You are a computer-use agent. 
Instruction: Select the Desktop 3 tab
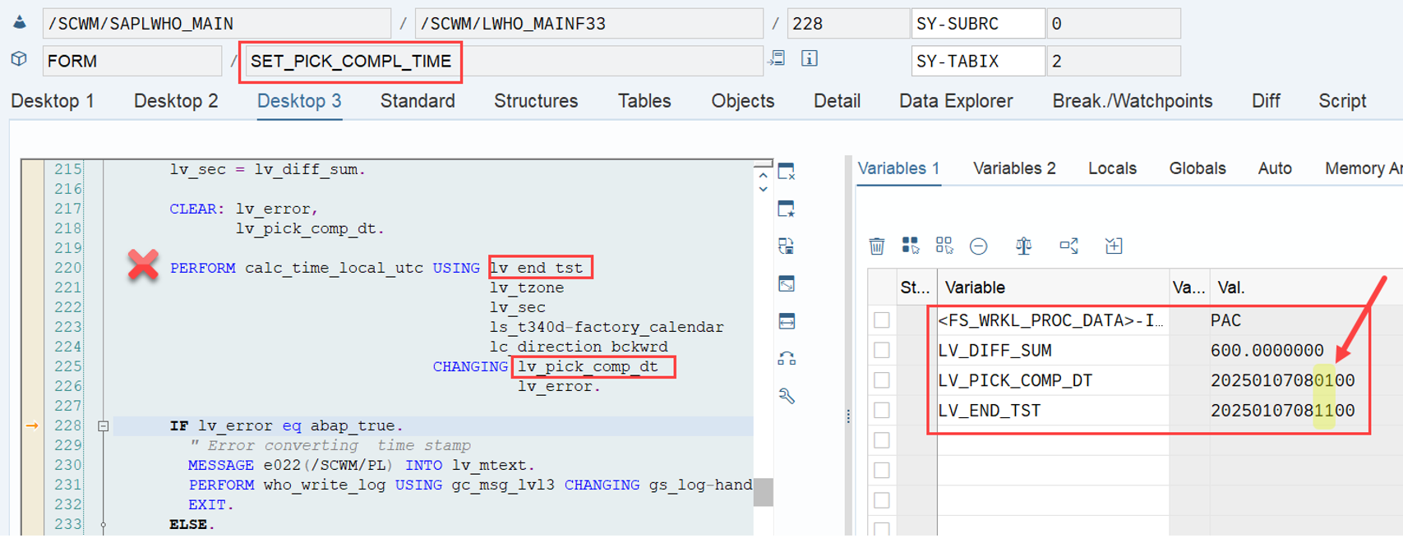pos(299,100)
